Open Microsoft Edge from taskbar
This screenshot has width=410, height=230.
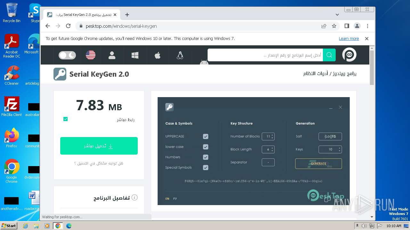pos(69,226)
